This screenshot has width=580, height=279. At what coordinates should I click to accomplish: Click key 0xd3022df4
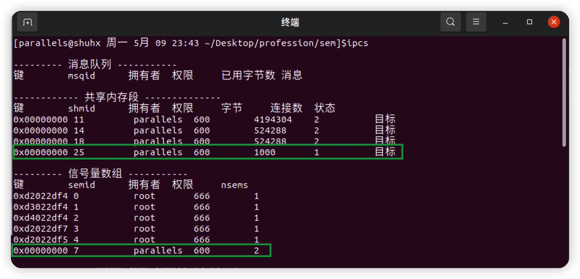41,207
